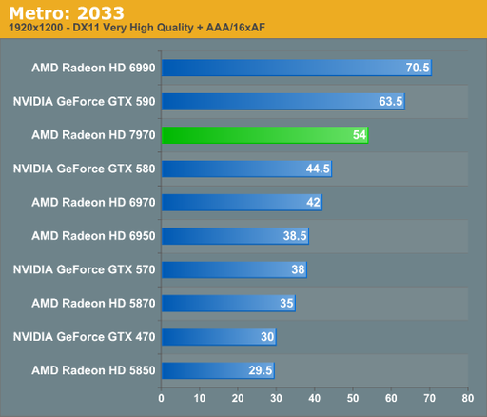Click the Metro: 2033 chart title
The image size is (487, 417).
coord(67,13)
